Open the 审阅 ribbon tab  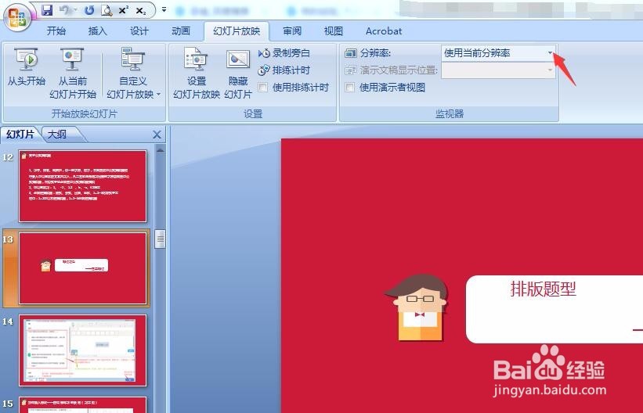pos(292,31)
